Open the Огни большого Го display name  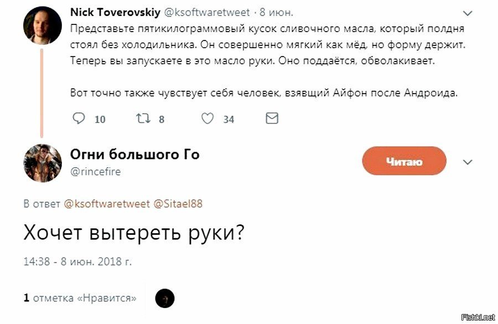tap(134, 155)
